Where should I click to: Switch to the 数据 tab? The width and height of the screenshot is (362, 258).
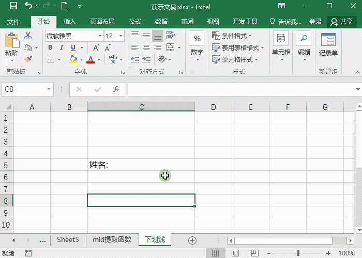point(161,22)
